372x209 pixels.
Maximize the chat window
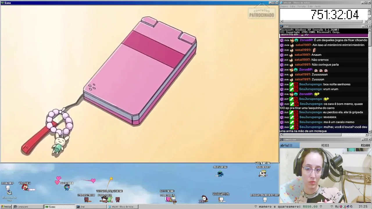[366, 26]
